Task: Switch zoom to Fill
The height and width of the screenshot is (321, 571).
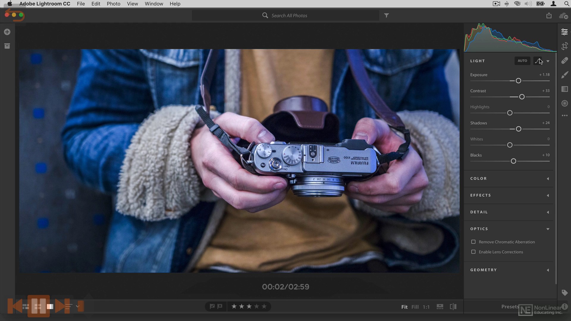Action: (x=415, y=307)
